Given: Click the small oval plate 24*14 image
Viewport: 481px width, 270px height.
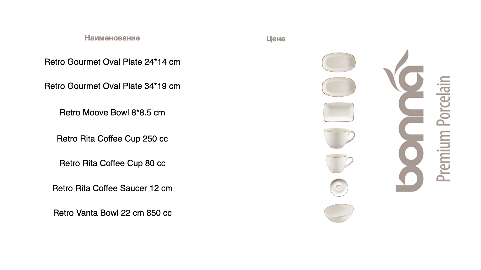Looking at the screenshot, I should coord(338,62).
